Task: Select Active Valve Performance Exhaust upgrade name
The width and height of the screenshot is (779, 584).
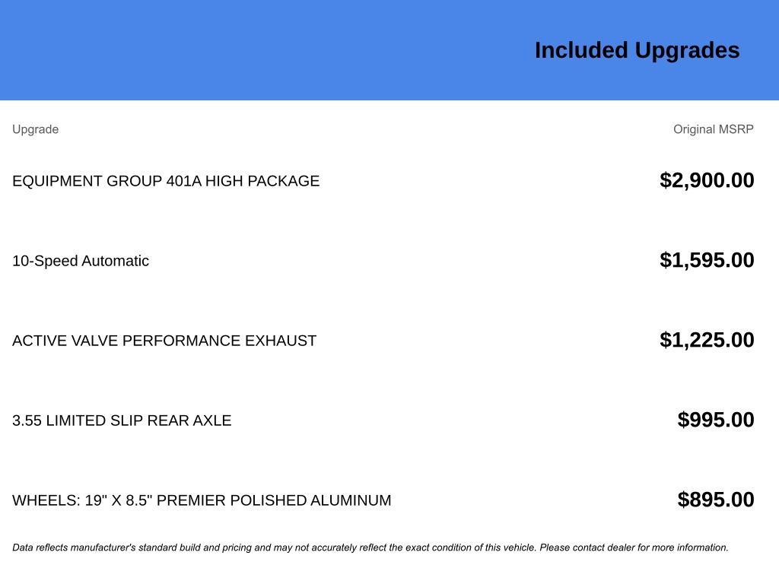Action: tap(164, 341)
